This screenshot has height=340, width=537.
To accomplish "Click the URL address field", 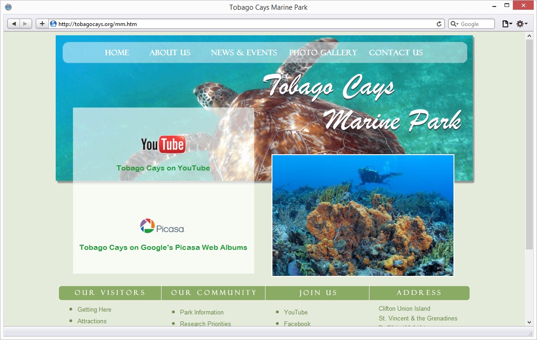I will [x=246, y=24].
